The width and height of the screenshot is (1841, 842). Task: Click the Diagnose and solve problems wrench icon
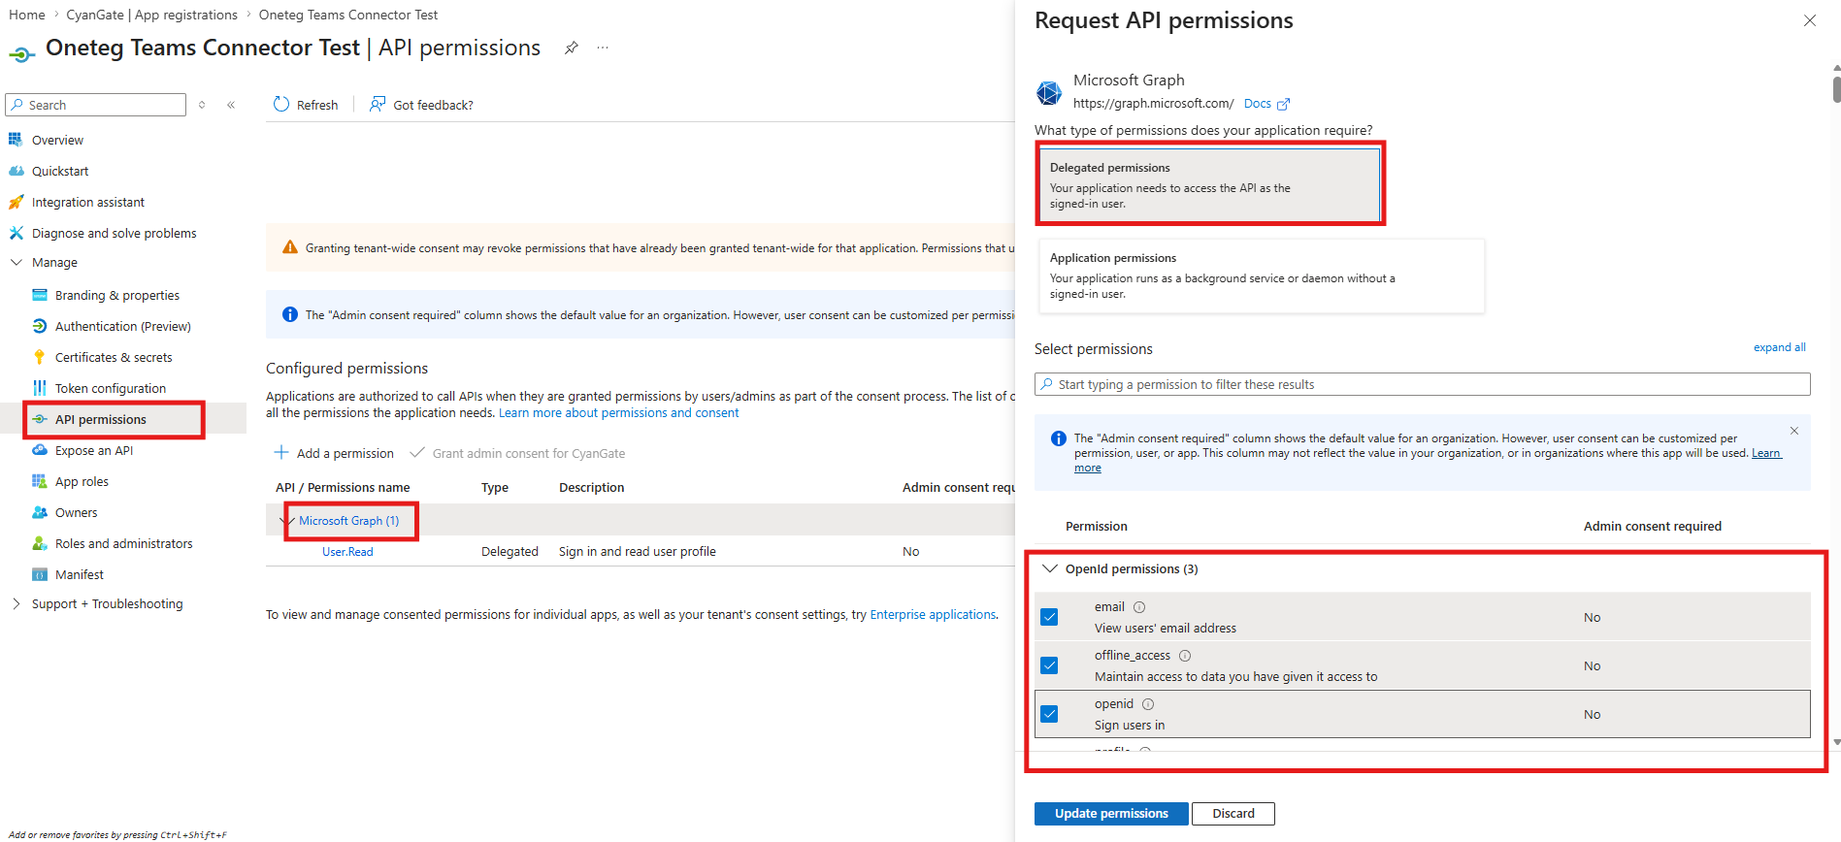(x=16, y=233)
